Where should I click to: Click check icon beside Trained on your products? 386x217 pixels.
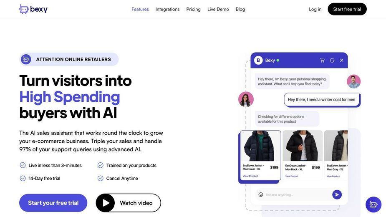(x=101, y=165)
